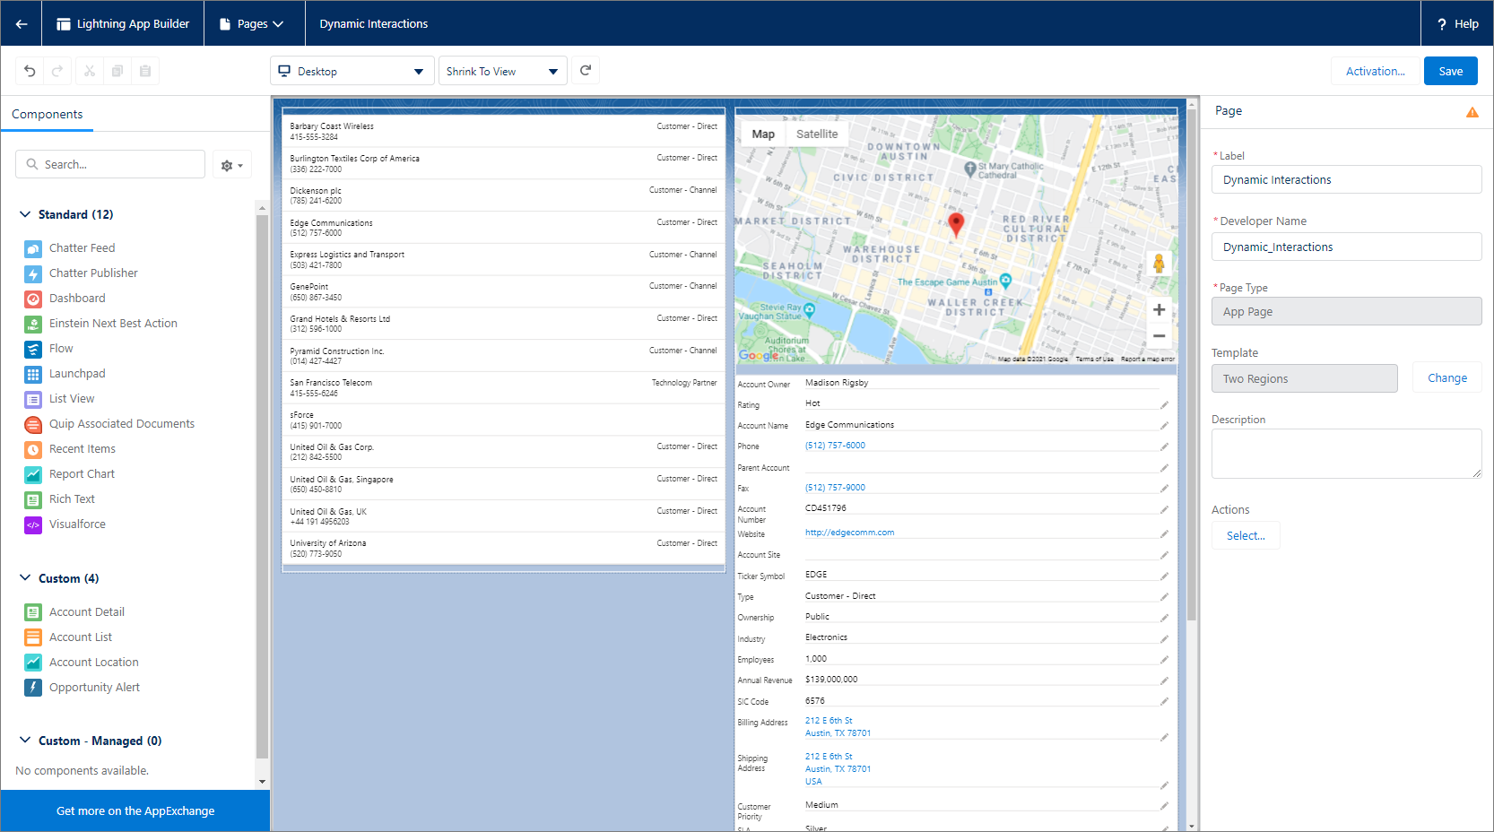Click the cut scissors icon
This screenshot has width=1494, height=832.
pos(90,71)
